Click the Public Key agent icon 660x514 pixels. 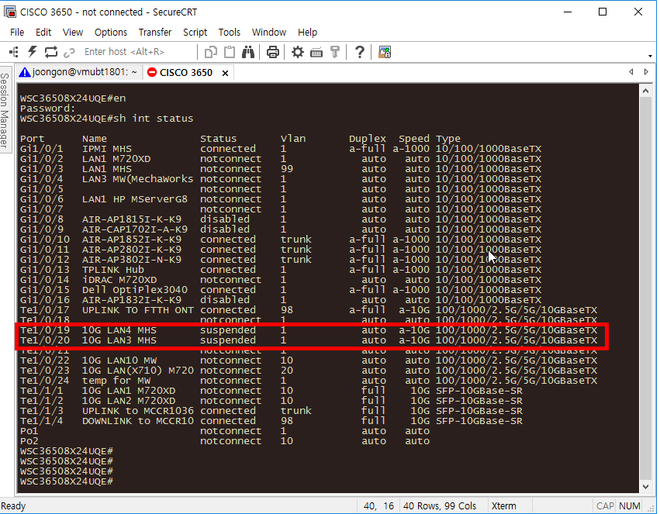335,52
